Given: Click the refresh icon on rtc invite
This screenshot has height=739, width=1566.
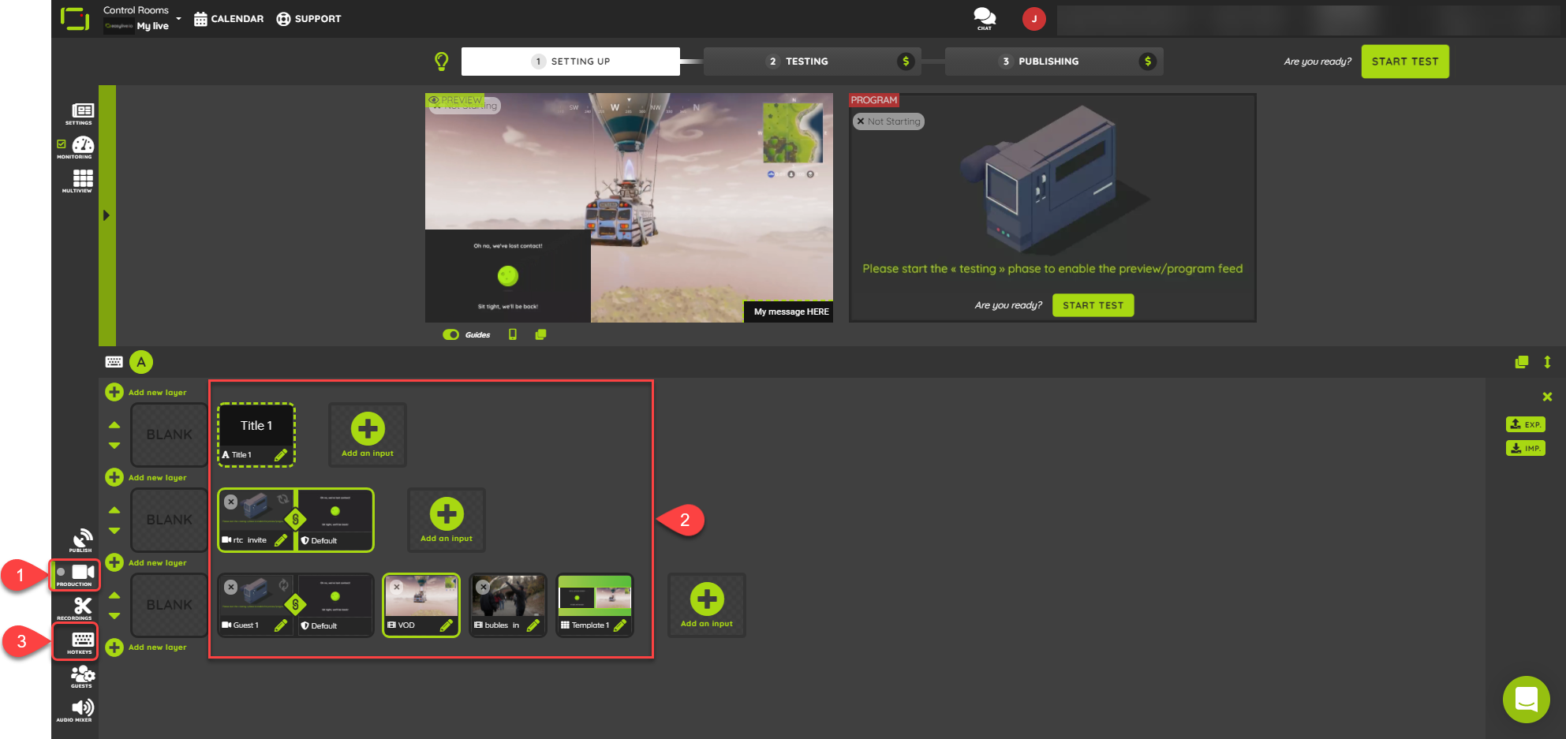Looking at the screenshot, I should pyautogui.click(x=283, y=499).
